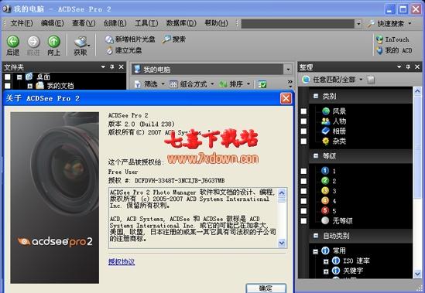Close the 文件夹 pane
Screen dimensions: 425x293
click(122, 66)
